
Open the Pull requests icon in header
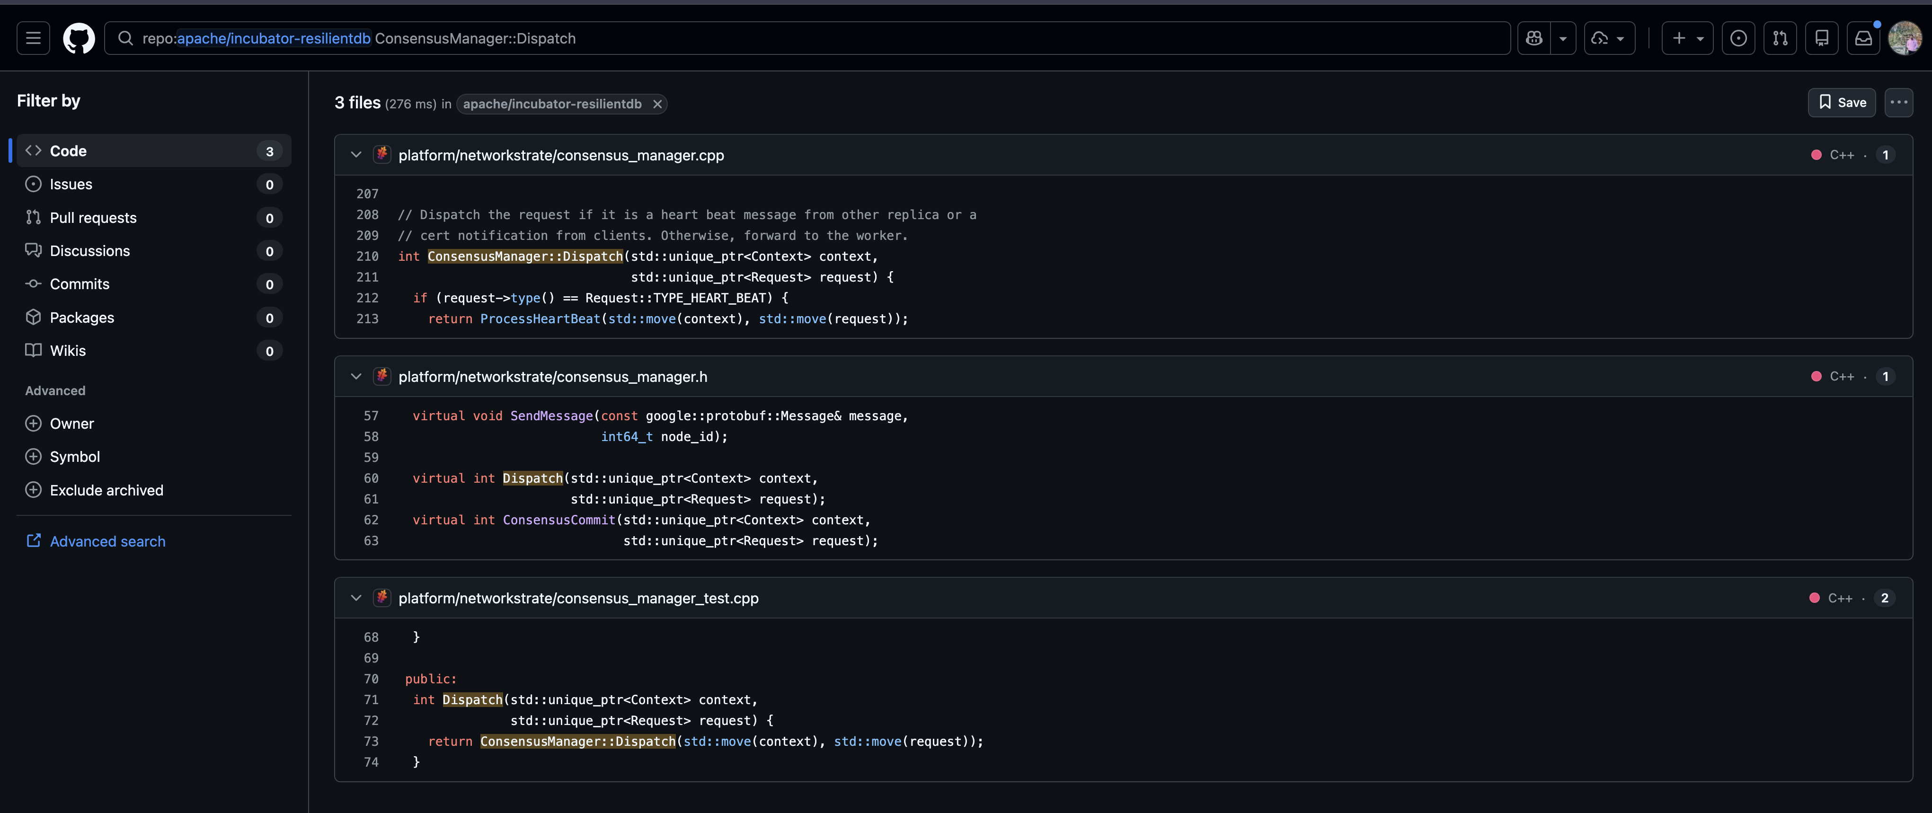click(x=1780, y=38)
